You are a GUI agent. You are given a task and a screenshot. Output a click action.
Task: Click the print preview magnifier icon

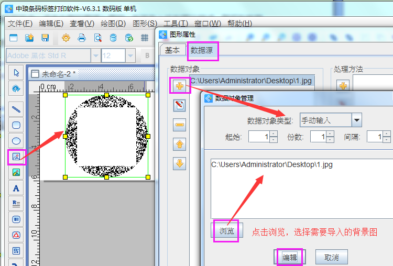pos(97,38)
